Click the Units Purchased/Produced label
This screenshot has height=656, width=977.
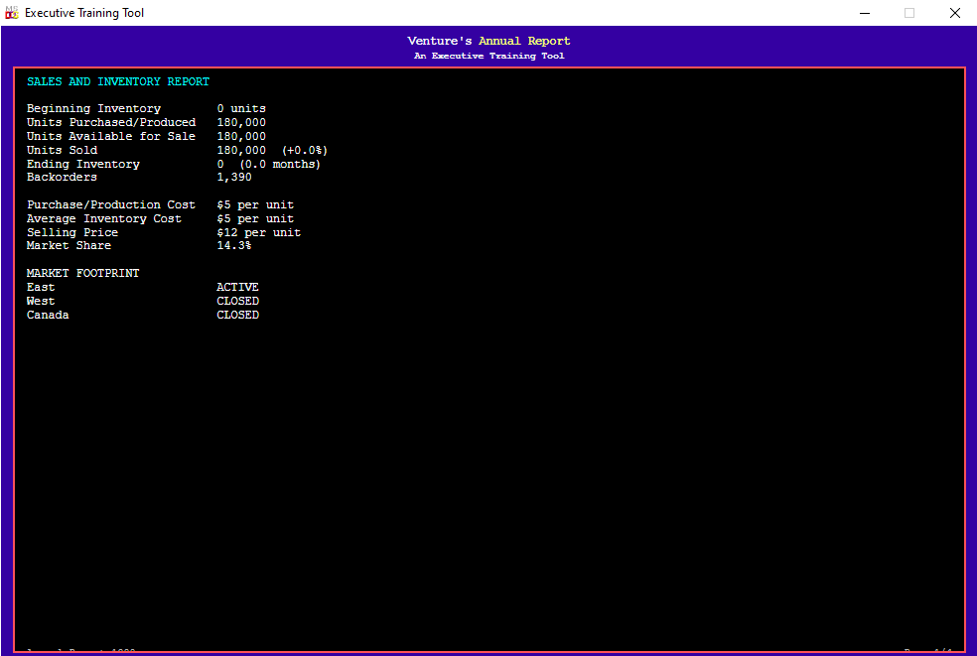click(x=111, y=122)
